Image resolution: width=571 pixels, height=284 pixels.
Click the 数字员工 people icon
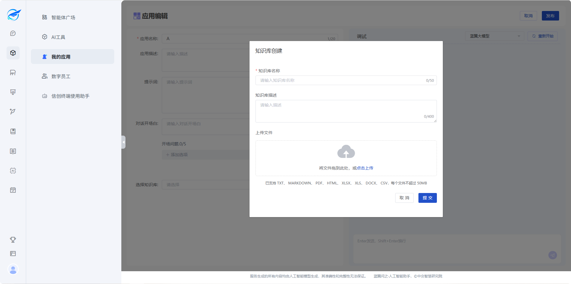45,76
